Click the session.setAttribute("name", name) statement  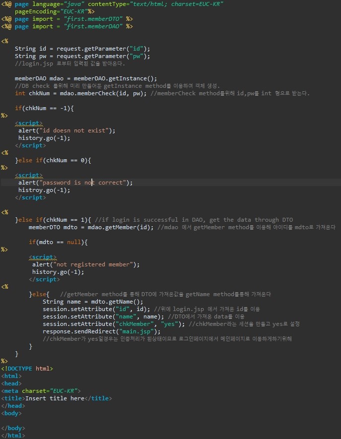tap(103, 316)
